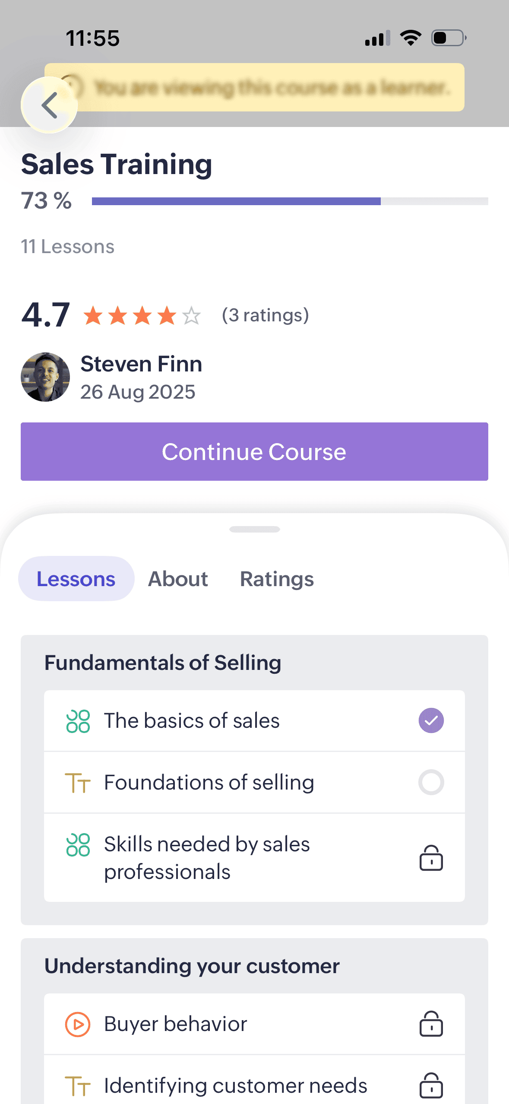Click the Continue Course button

pyautogui.click(x=254, y=451)
